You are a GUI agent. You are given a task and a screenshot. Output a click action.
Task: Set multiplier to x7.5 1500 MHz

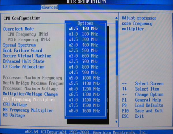84,105
